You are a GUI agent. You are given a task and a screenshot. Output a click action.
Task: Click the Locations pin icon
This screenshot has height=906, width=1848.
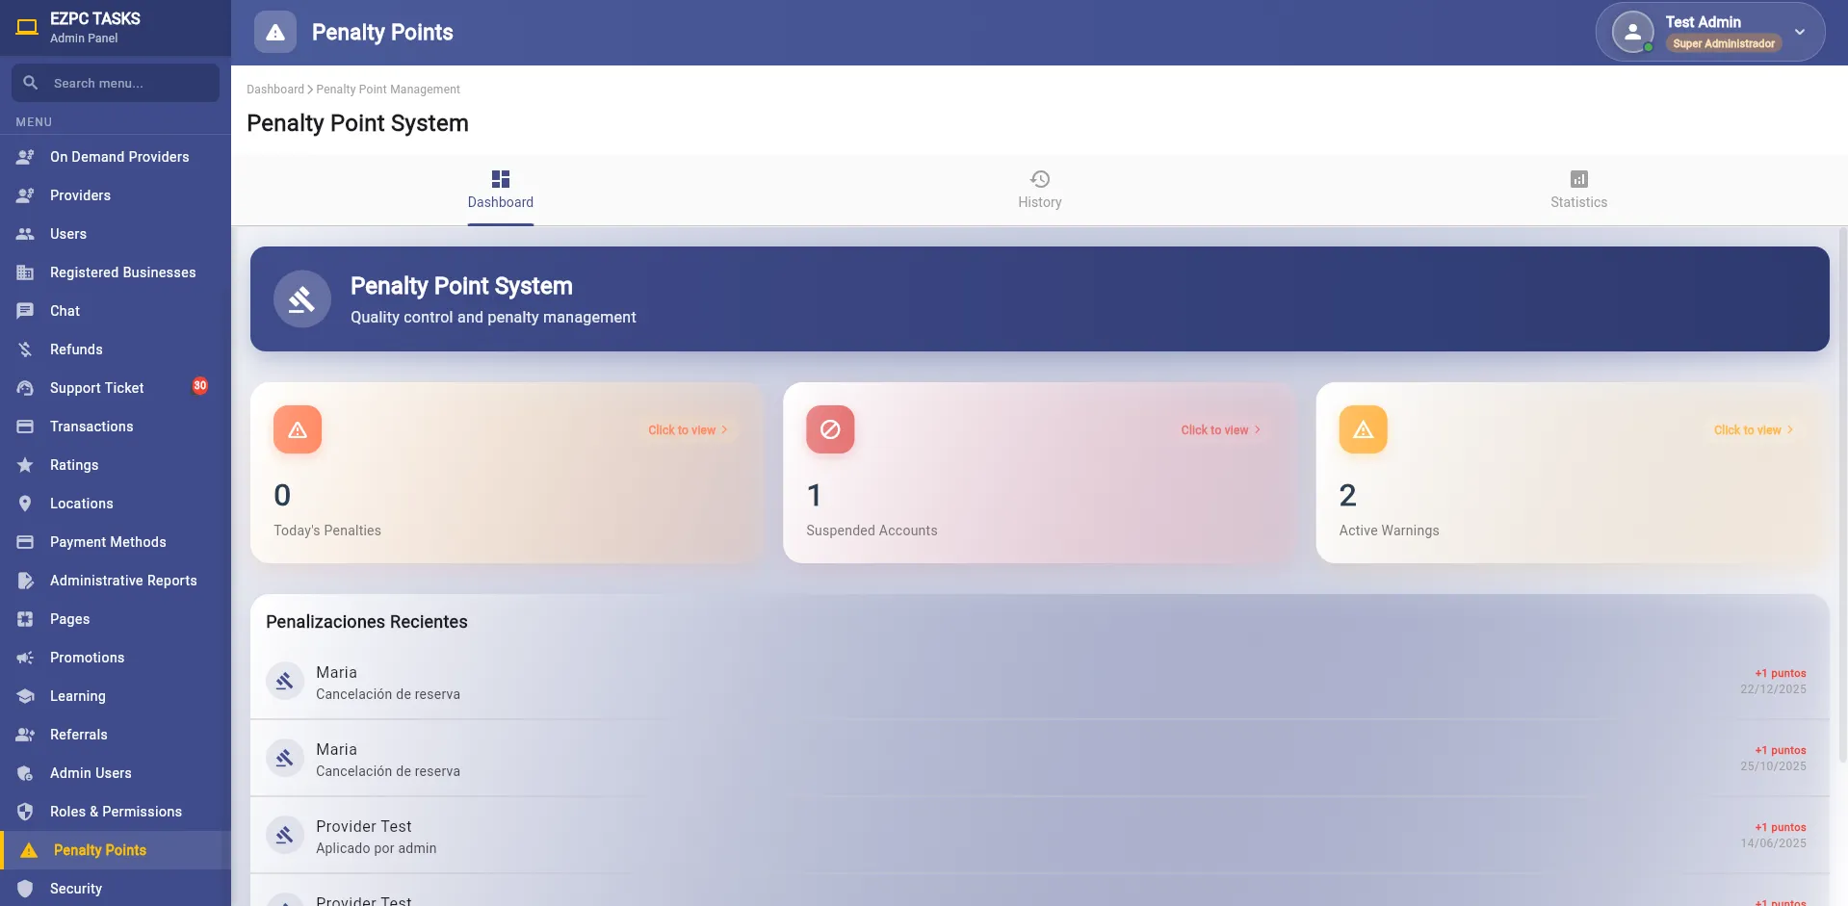(25, 504)
